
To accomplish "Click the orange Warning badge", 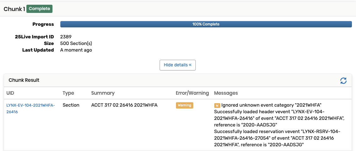I will click(184, 105).
